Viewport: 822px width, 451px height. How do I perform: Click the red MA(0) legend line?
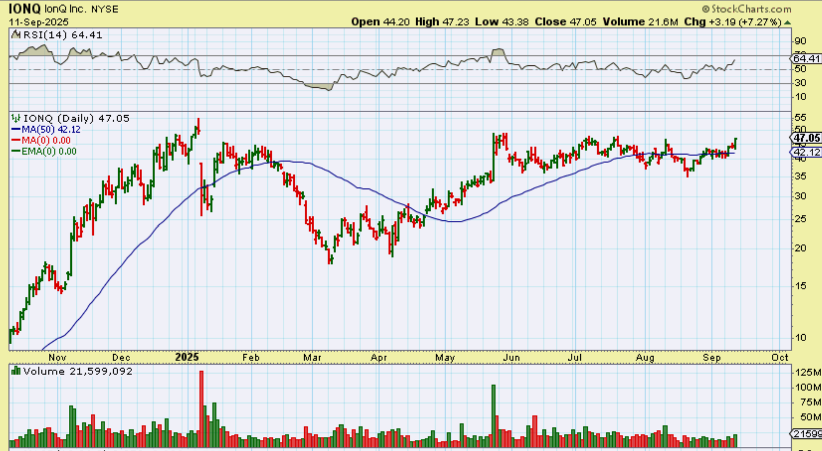16,140
